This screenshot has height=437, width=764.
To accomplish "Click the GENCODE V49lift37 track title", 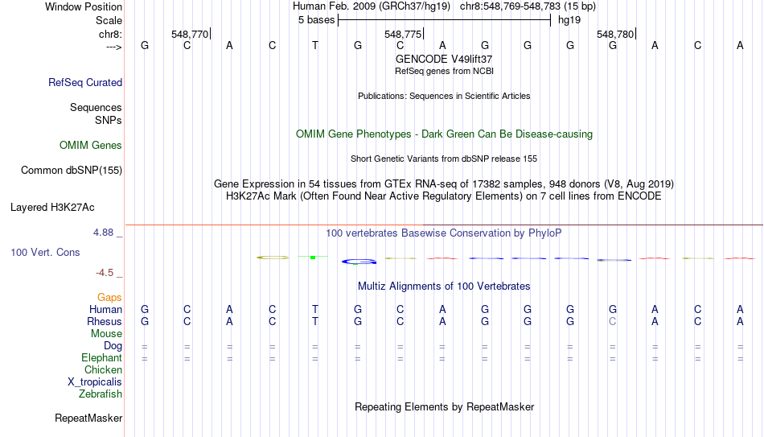I will [444, 59].
